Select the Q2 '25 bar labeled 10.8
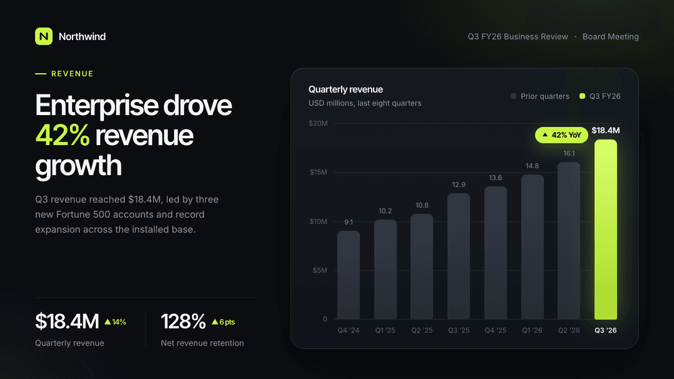This screenshot has width=674, height=379. (422, 267)
